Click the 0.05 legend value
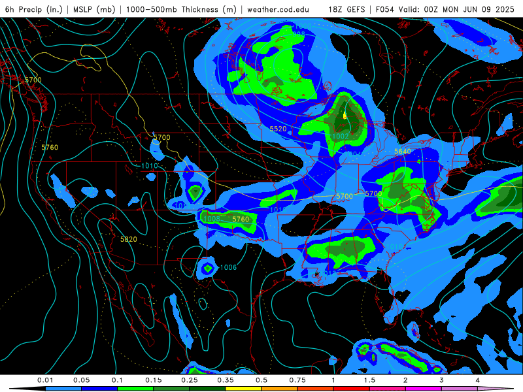This screenshot has width=523, height=392. [x=81, y=380]
